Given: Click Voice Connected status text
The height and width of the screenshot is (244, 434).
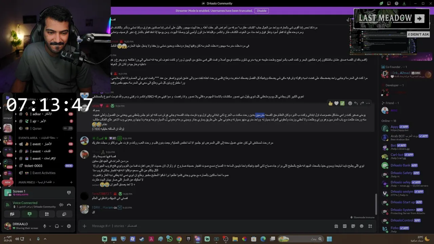Looking at the screenshot, I should [25, 203].
